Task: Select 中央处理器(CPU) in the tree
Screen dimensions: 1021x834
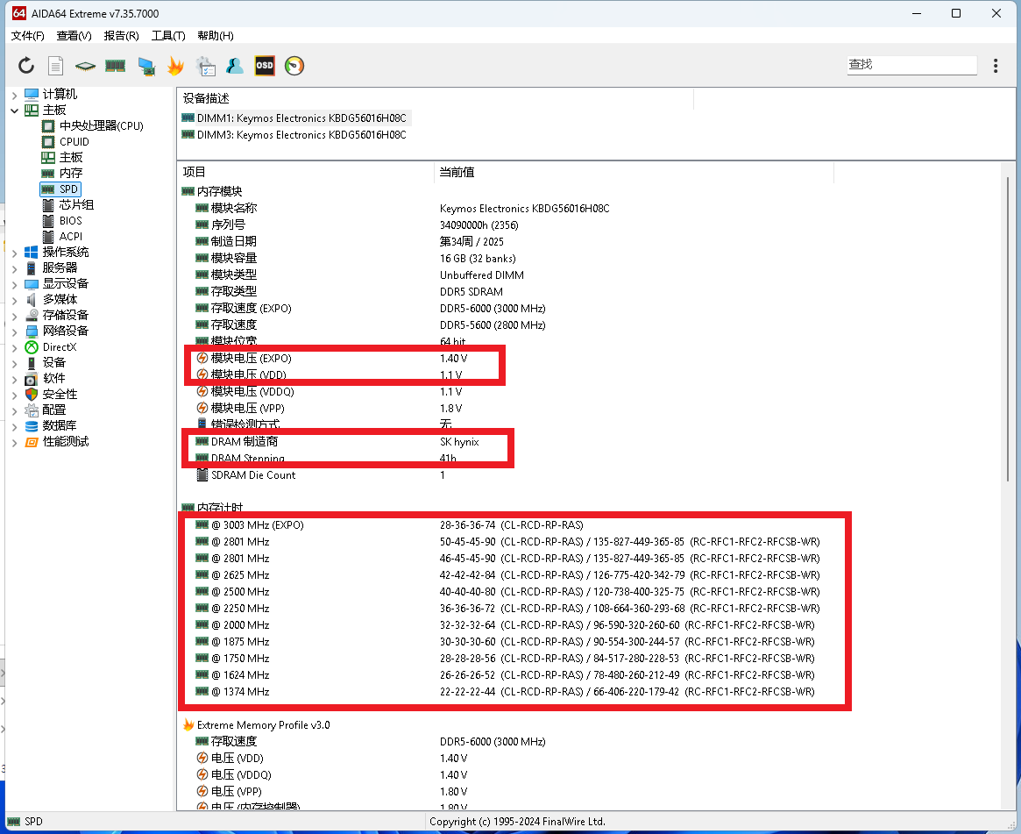Action: click(101, 125)
